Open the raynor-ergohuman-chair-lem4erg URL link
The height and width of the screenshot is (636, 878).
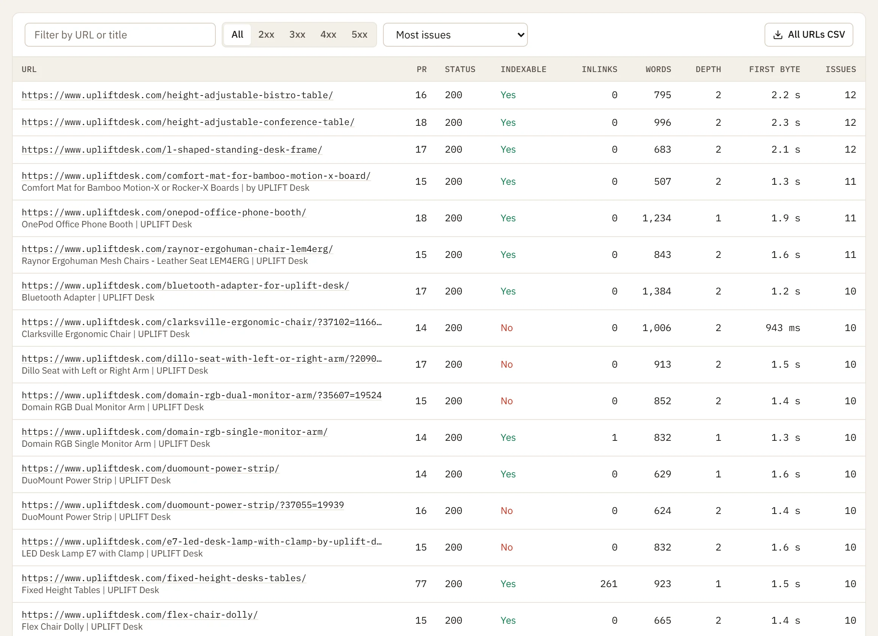[177, 249]
